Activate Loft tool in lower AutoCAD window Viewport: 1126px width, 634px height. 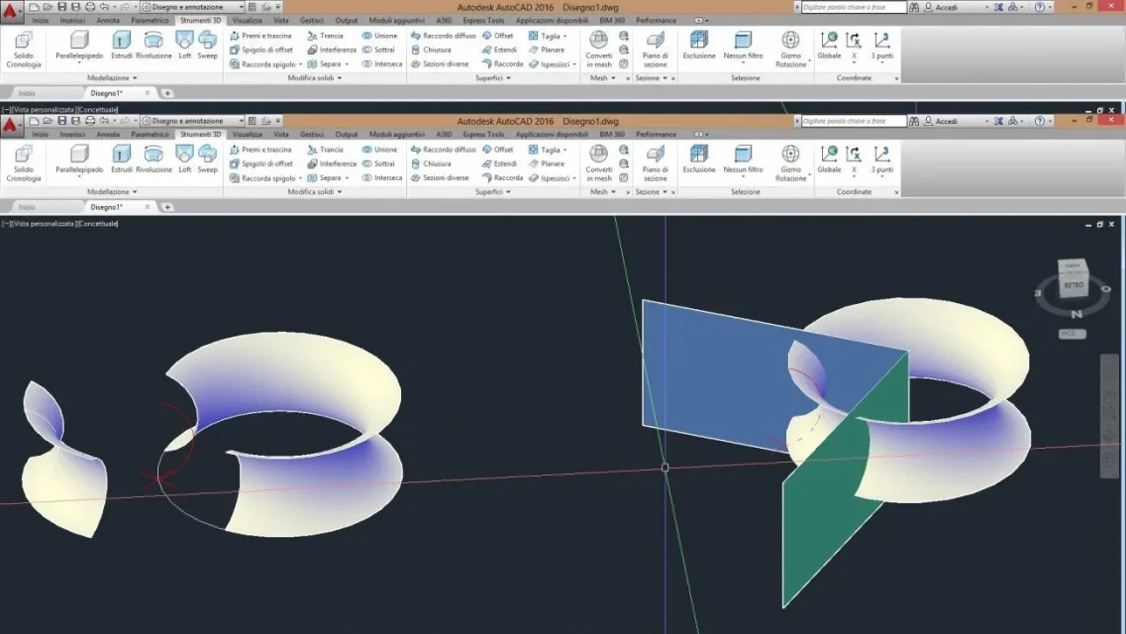(x=184, y=159)
